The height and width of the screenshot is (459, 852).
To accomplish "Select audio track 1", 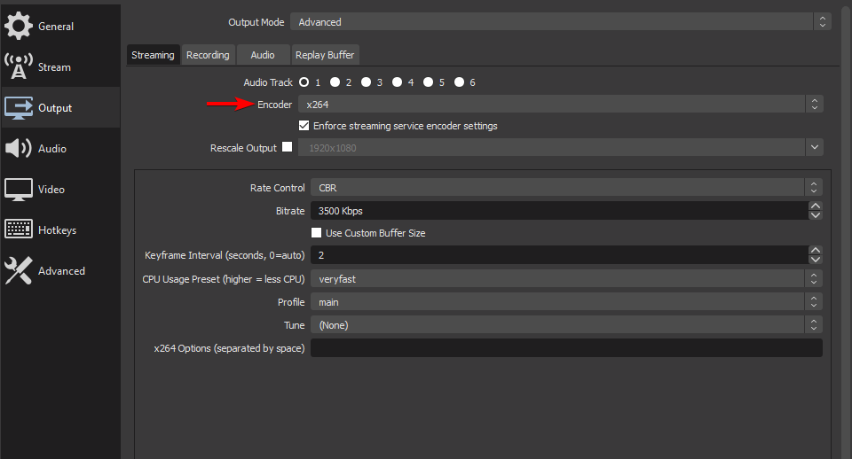I will (304, 82).
